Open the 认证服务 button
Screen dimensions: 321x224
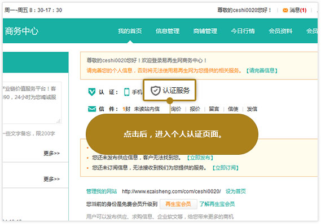click(170, 91)
